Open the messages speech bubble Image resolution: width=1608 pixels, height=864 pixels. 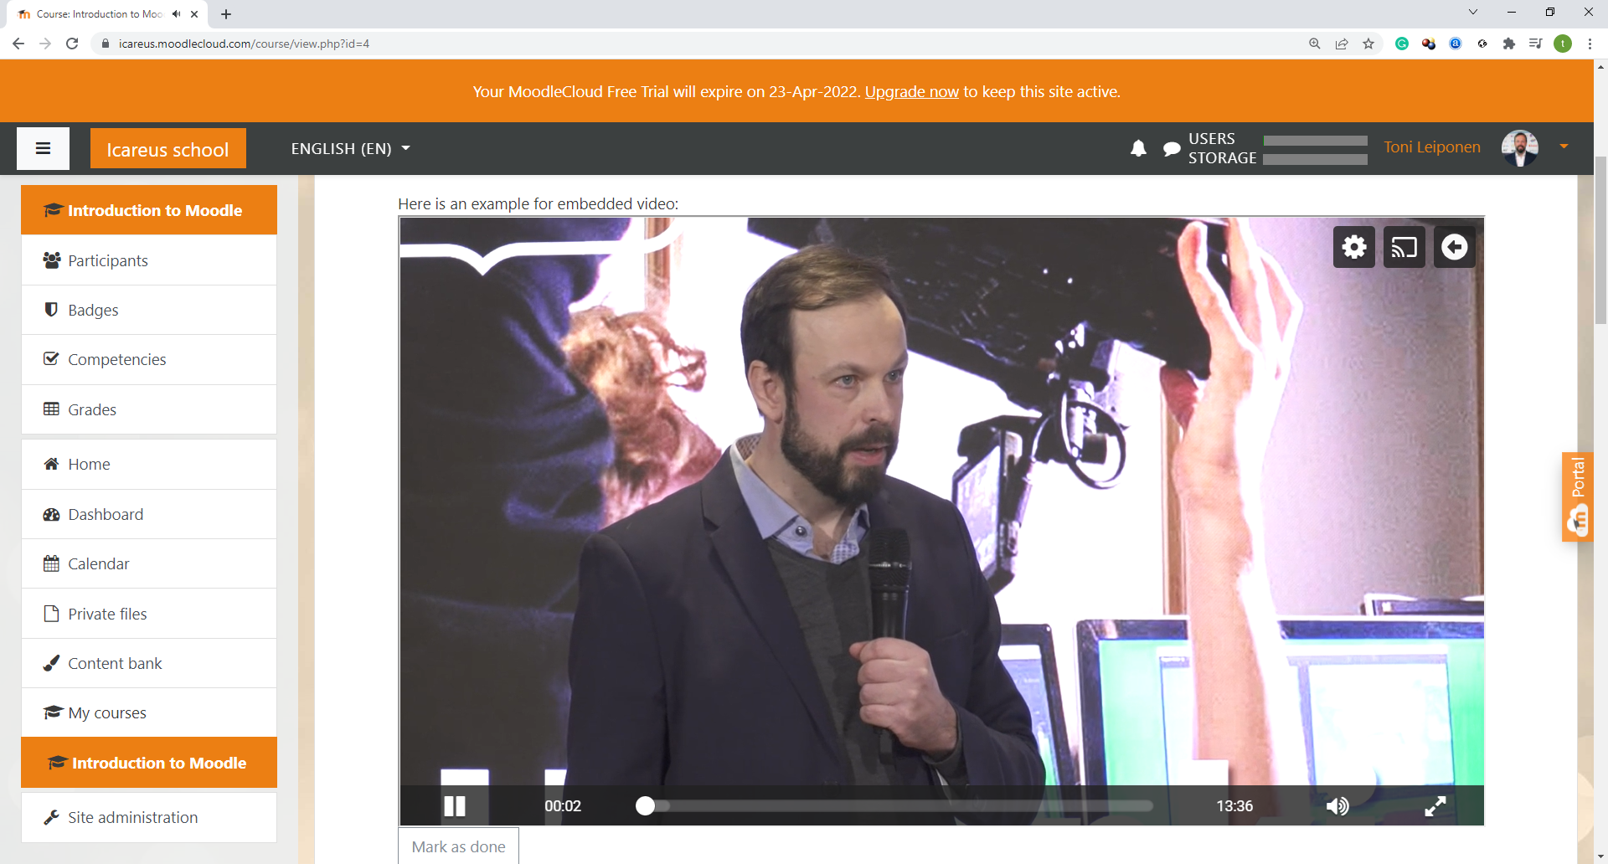[x=1171, y=149]
